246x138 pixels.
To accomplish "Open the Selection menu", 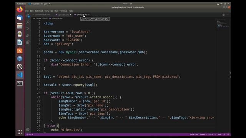I will click(39, 11).
